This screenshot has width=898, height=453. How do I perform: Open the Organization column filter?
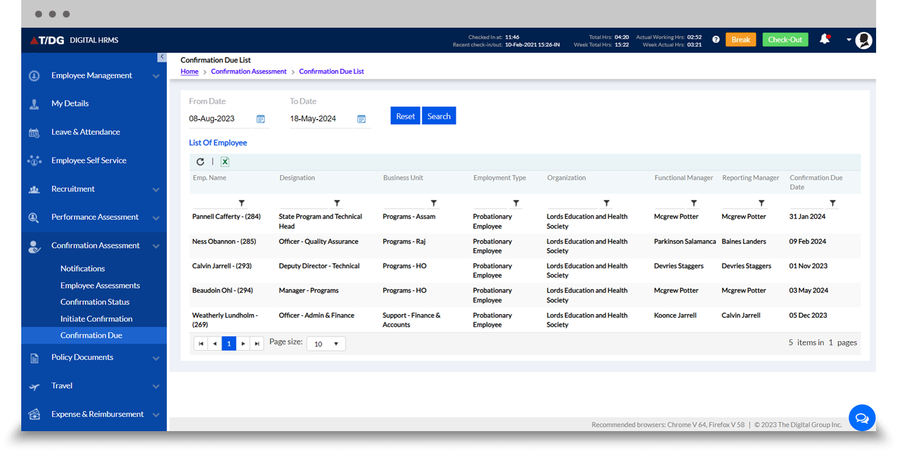pos(606,203)
